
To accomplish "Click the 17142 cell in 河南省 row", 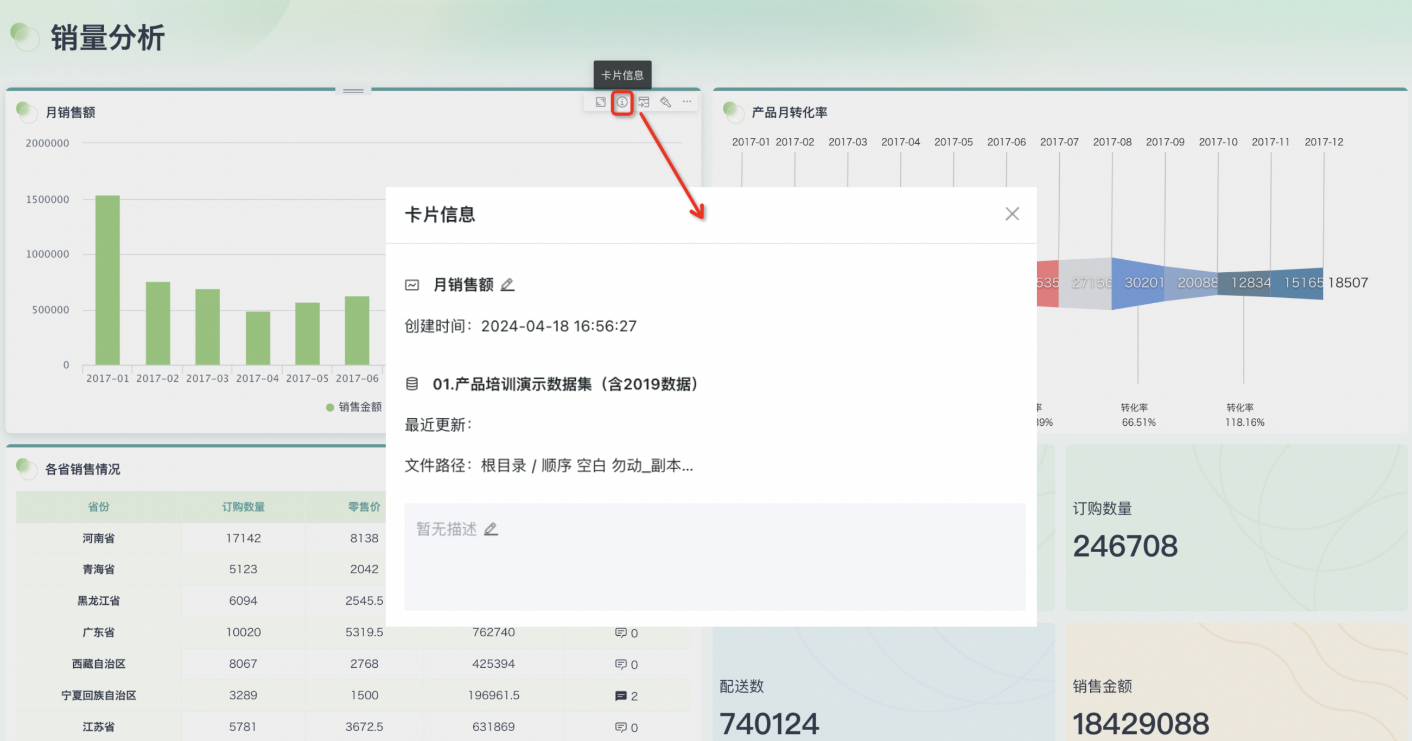I will click(243, 538).
